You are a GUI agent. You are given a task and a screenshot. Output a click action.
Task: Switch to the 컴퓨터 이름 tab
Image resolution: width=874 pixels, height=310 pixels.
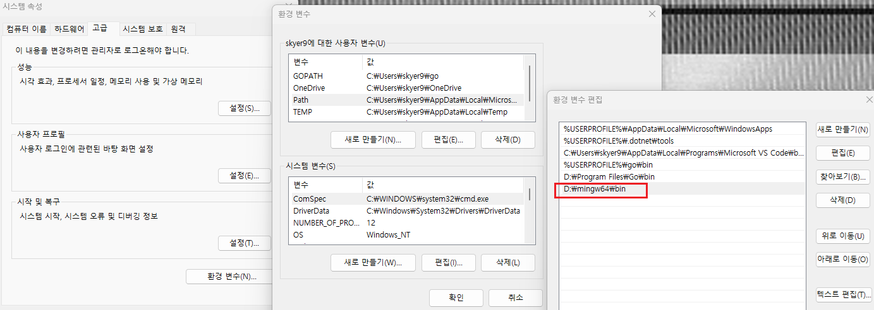26,29
